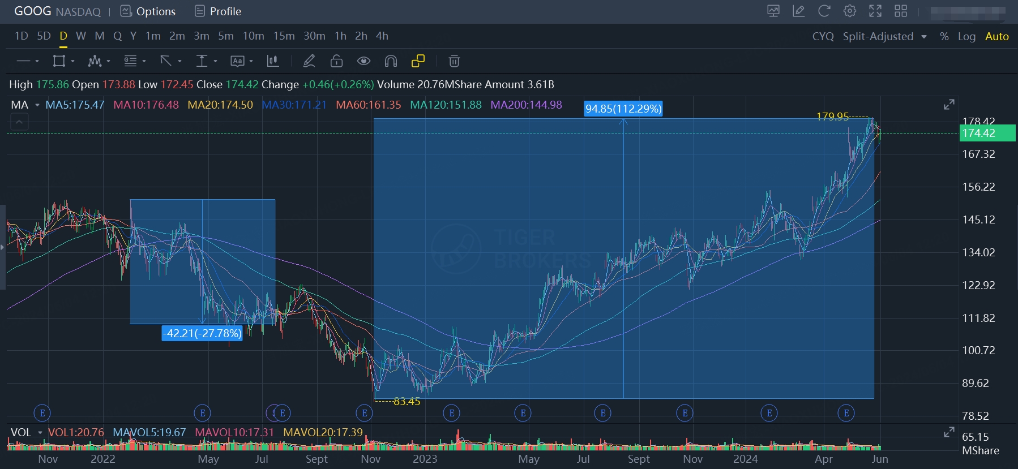Toggle Auto scale mode
1018x469 pixels.
pos(997,36)
